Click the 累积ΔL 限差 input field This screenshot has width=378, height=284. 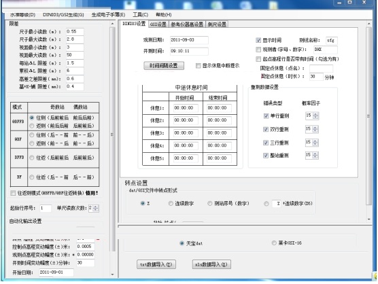point(75,71)
